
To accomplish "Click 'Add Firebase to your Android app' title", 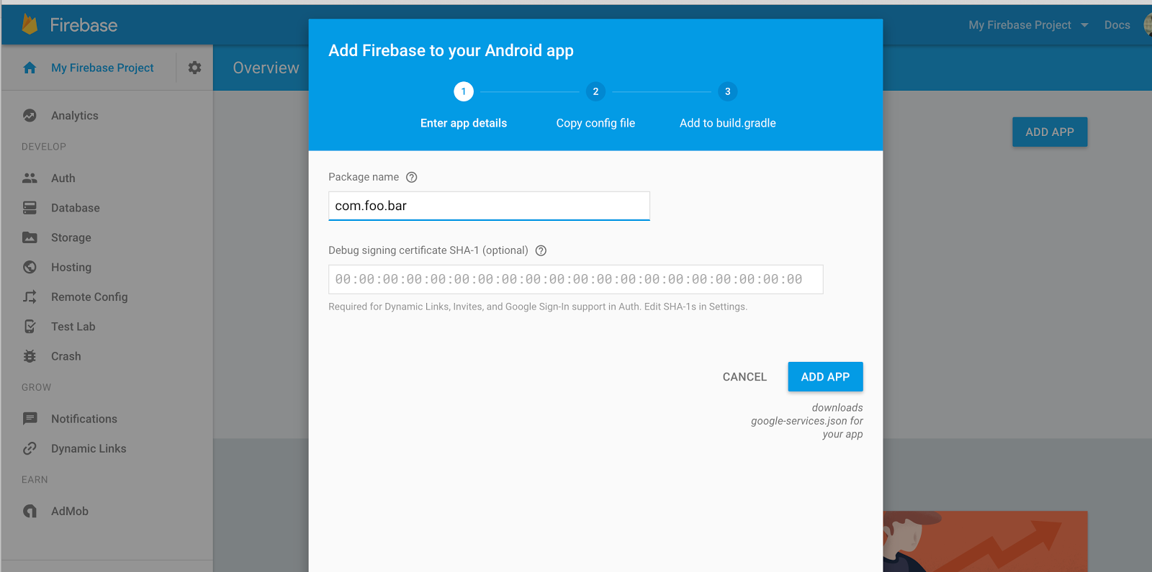I will (x=451, y=50).
